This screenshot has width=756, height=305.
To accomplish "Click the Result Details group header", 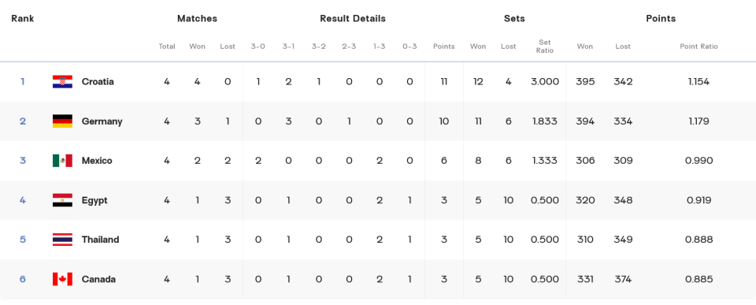I will [353, 18].
